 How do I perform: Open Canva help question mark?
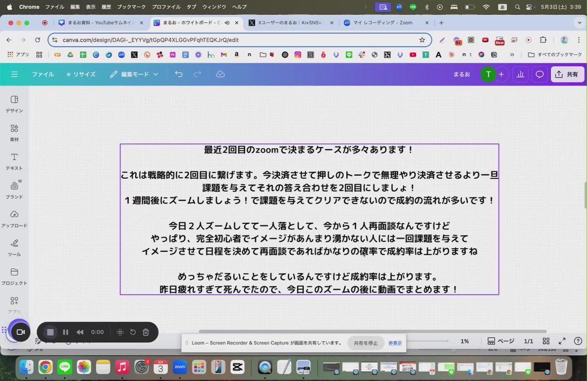(x=578, y=341)
